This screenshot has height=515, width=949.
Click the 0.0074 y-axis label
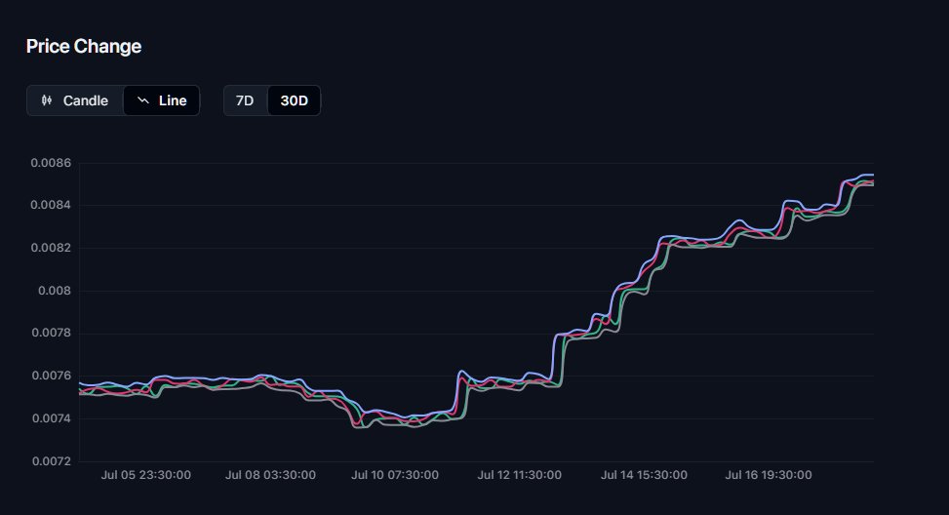point(51,418)
